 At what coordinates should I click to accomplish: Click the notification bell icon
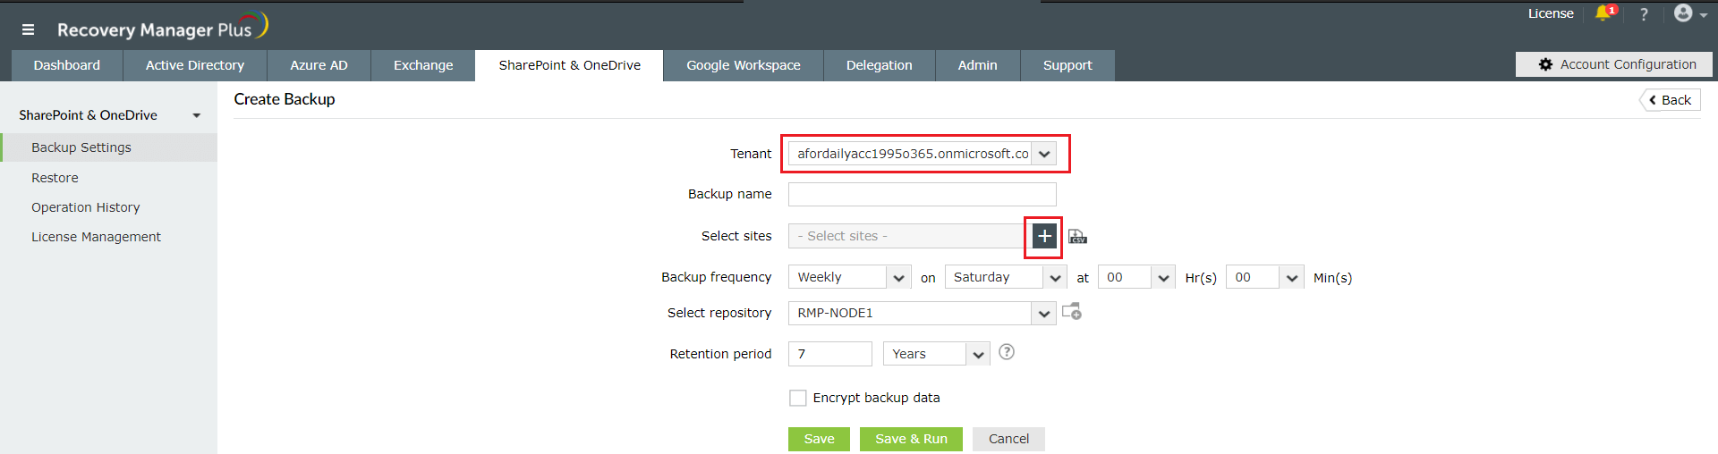pyautogui.click(x=1603, y=13)
